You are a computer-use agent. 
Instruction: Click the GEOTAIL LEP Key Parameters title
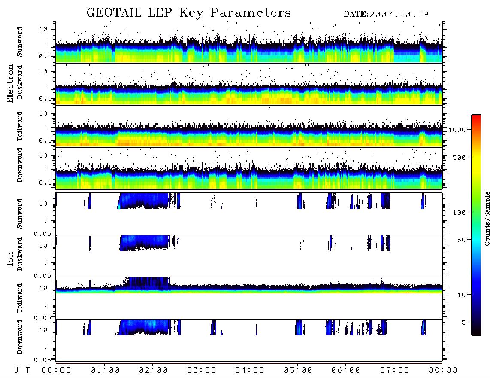[189, 13]
